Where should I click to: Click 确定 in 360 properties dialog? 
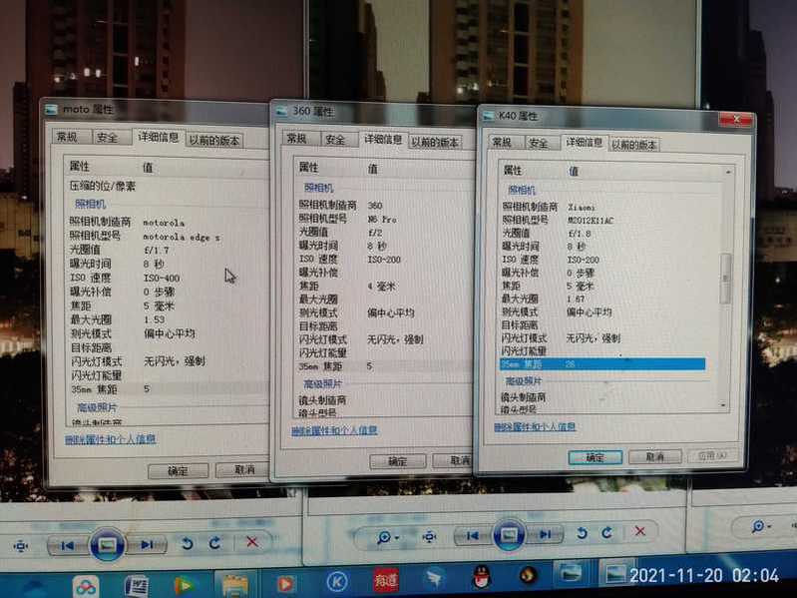pos(397,461)
